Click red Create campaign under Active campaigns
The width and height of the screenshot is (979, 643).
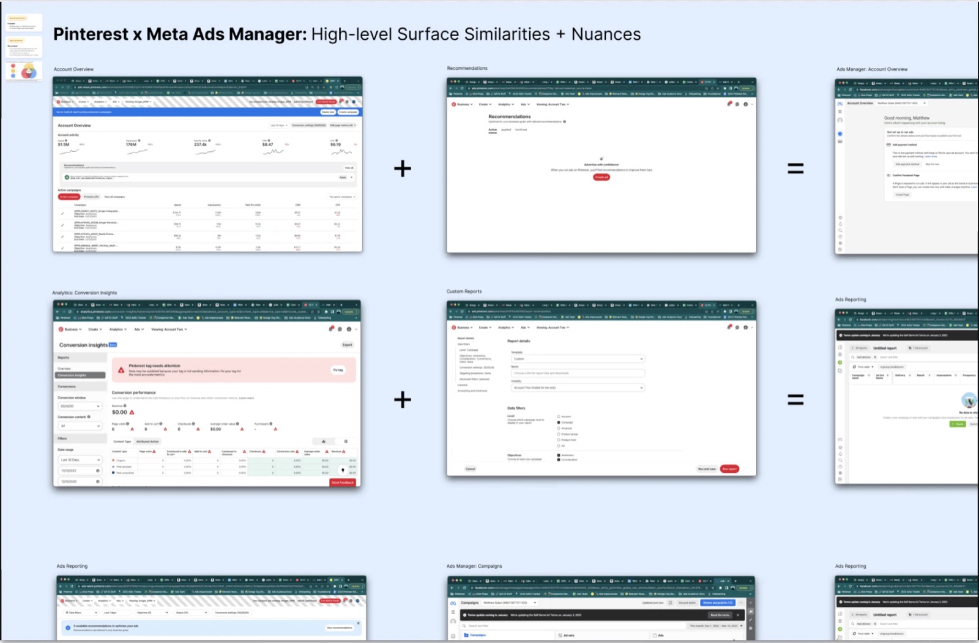pyautogui.click(x=69, y=197)
